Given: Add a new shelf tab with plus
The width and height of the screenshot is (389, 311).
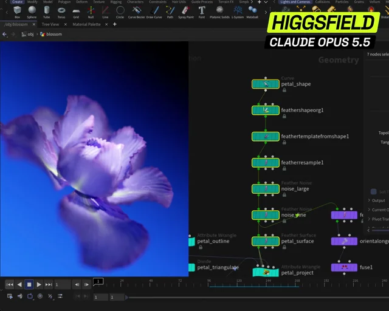Looking at the screenshot, I should [x=260, y=2].
